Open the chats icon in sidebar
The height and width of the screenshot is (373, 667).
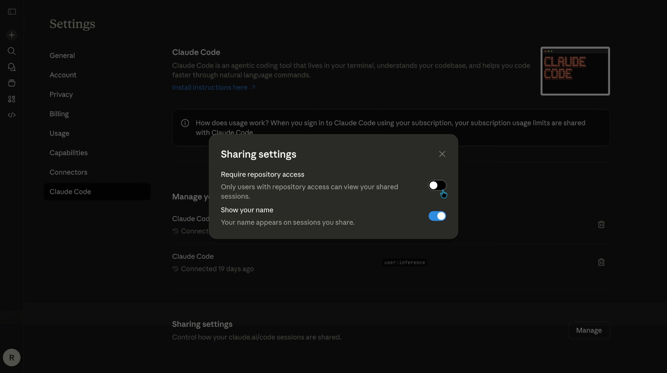click(x=11, y=67)
